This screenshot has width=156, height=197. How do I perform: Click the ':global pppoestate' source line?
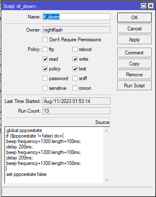tap(24, 130)
